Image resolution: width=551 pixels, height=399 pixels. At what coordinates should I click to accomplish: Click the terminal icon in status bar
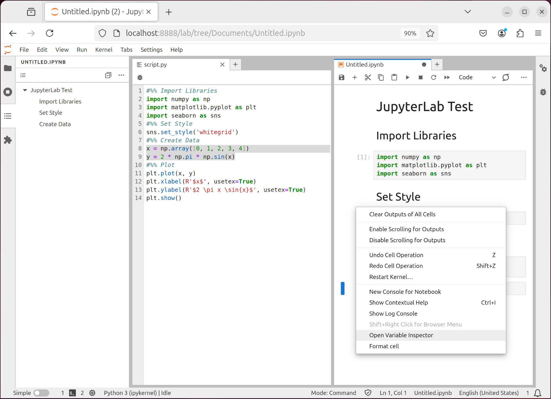[72, 393]
